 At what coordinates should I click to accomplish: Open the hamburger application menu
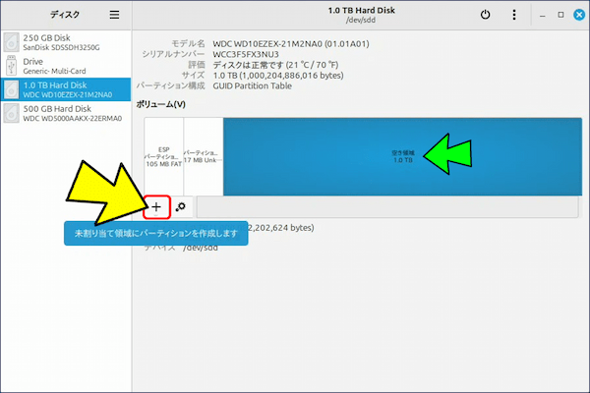pos(114,15)
